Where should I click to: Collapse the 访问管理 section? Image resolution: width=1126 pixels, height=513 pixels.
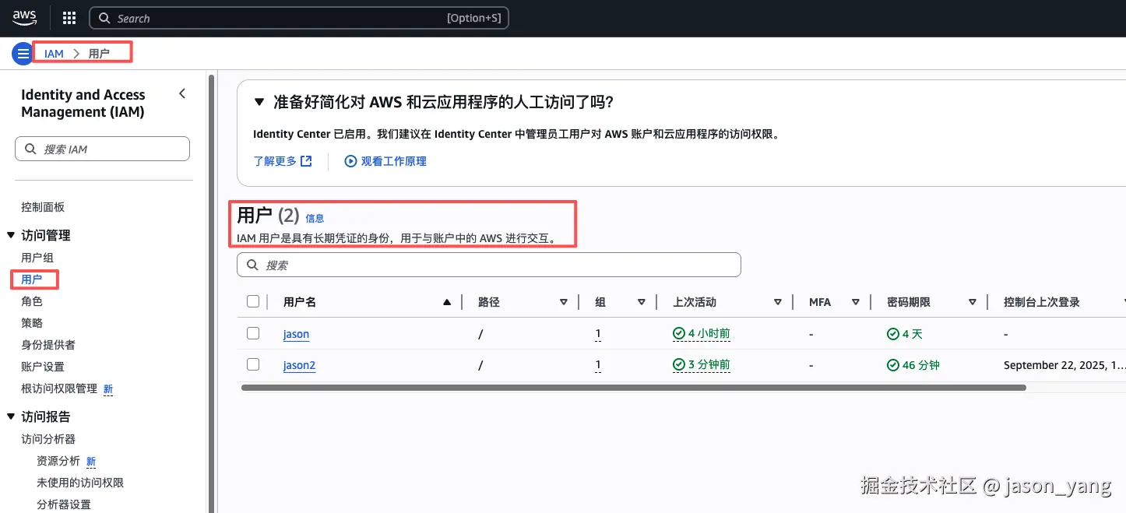coord(11,235)
